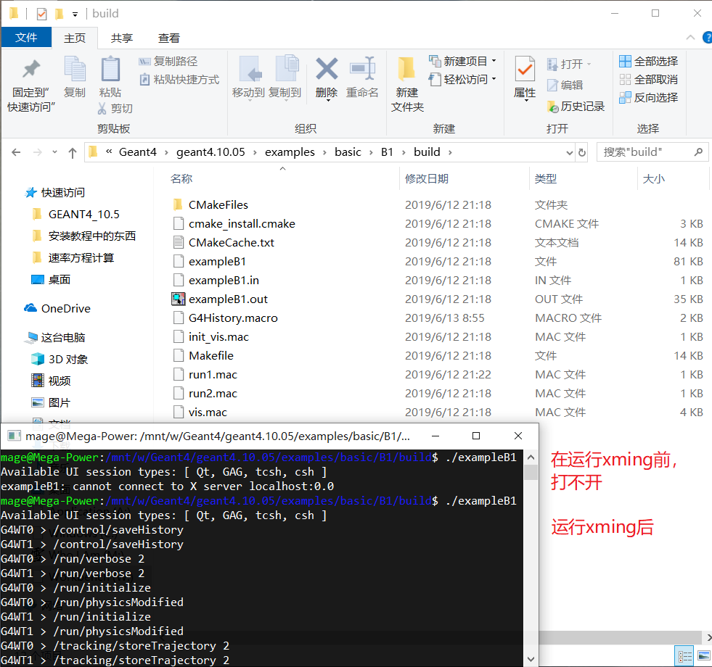Open the Quick Access Toolbar customize menu
Screen dimensions: 712x667
pyautogui.click(x=75, y=12)
